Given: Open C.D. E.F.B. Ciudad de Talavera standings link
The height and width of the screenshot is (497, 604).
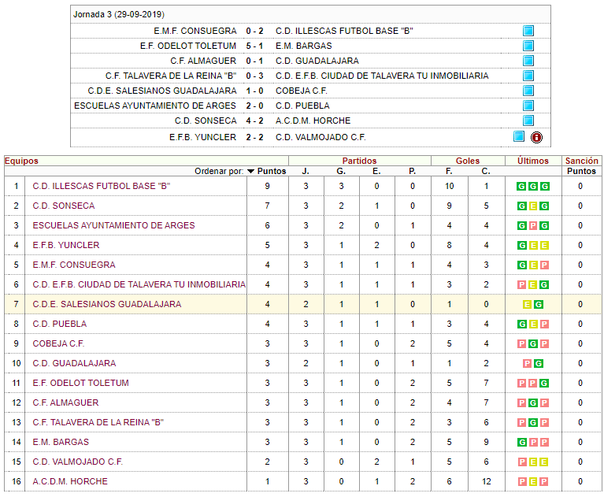Looking at the screenshot, I should (x=139, y=284).
